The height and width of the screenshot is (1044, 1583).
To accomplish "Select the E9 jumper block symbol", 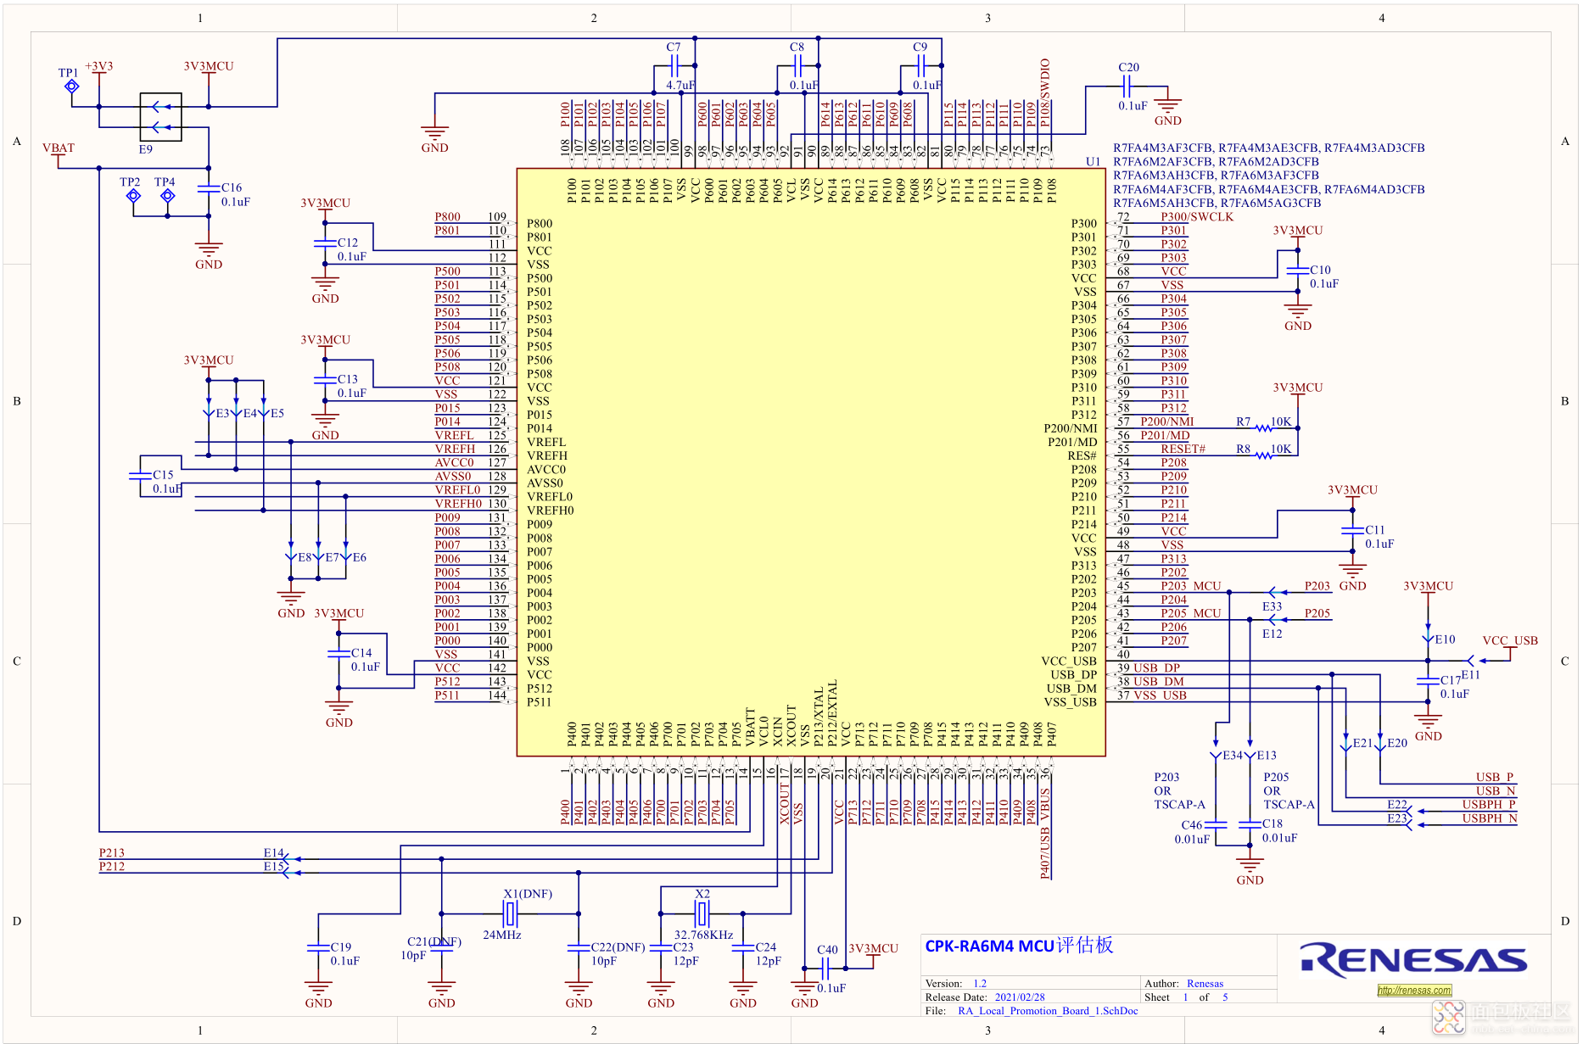I will [160, 117].
